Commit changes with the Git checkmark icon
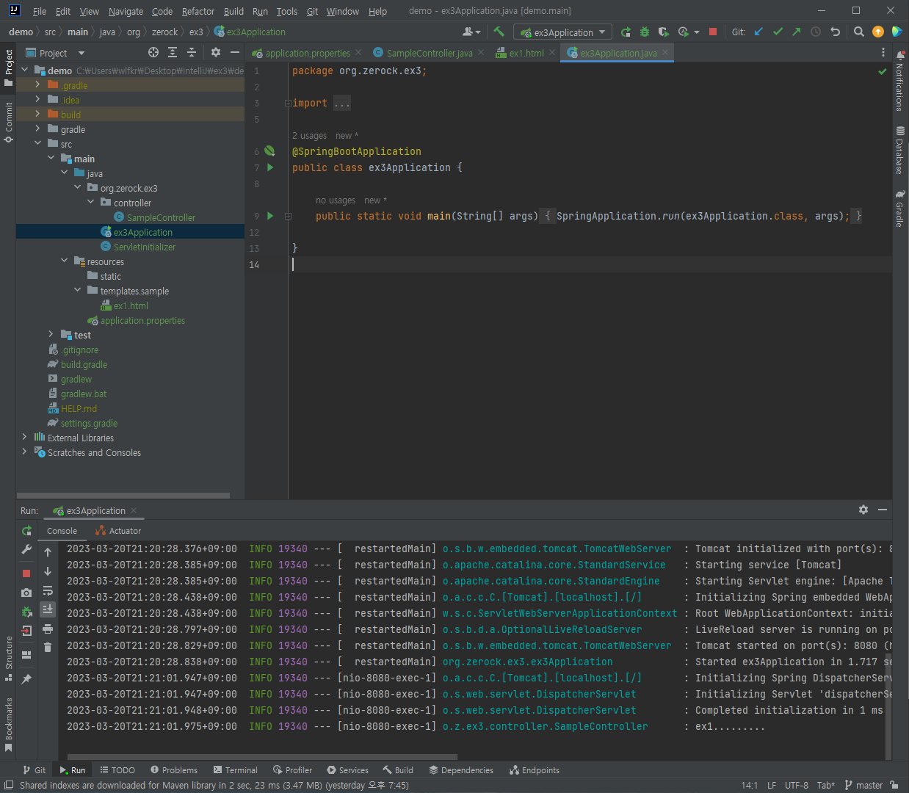Image resolution: width=909 pixels, height=793 pixels. [x=778, y=32]
